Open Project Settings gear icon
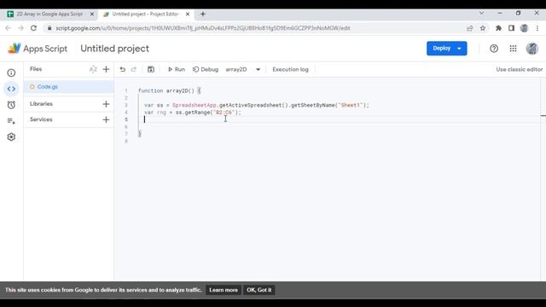The image size is (546, 307). point(11,137)
